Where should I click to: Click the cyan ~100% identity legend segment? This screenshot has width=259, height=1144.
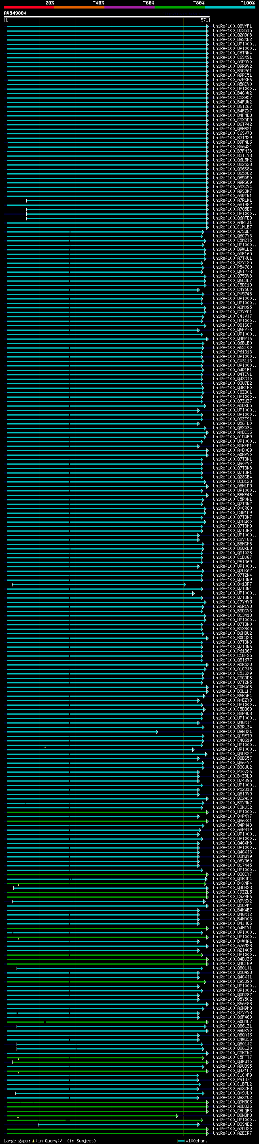click(230, 7)
